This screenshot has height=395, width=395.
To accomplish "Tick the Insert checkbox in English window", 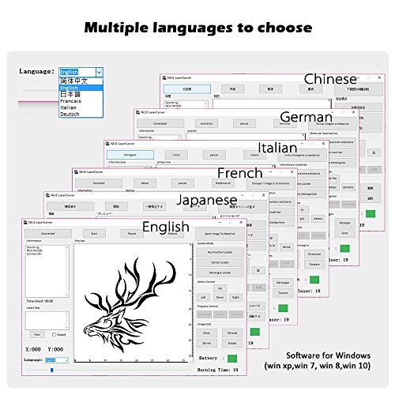I will 54,335.
